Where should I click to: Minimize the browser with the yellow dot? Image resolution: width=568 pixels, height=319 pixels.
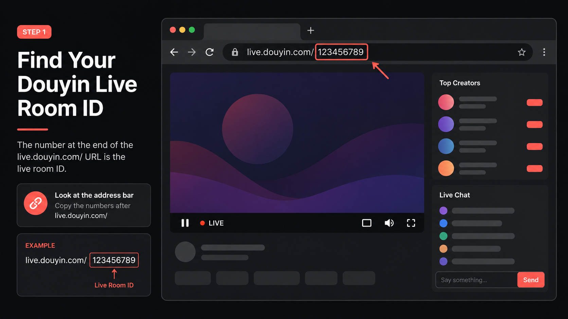[x=182, y=30]
